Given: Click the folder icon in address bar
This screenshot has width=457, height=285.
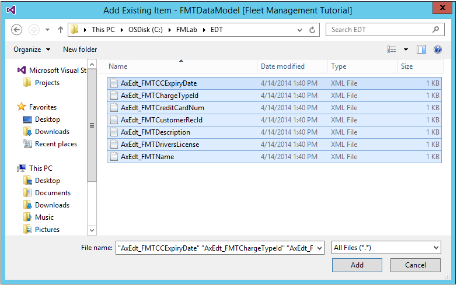Looking at the screenshot, I should [75, 29].
